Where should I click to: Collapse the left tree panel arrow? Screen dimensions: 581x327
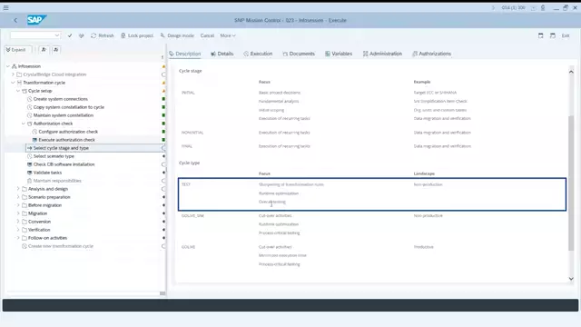162,57
